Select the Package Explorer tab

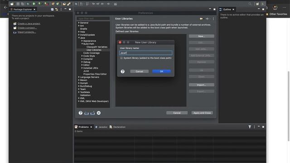coord(23,10)
